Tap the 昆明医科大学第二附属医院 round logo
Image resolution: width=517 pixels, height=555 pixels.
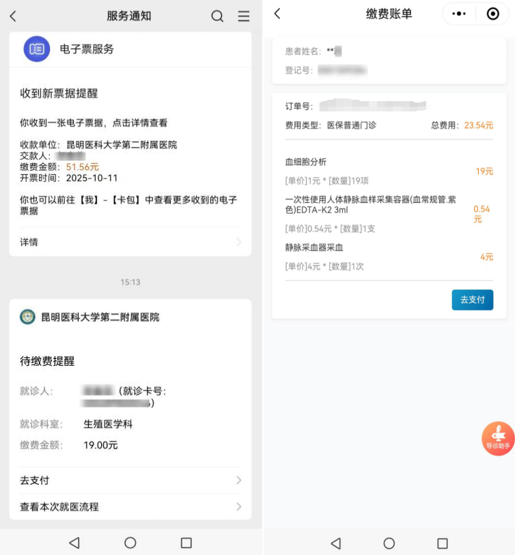[27, 317]
